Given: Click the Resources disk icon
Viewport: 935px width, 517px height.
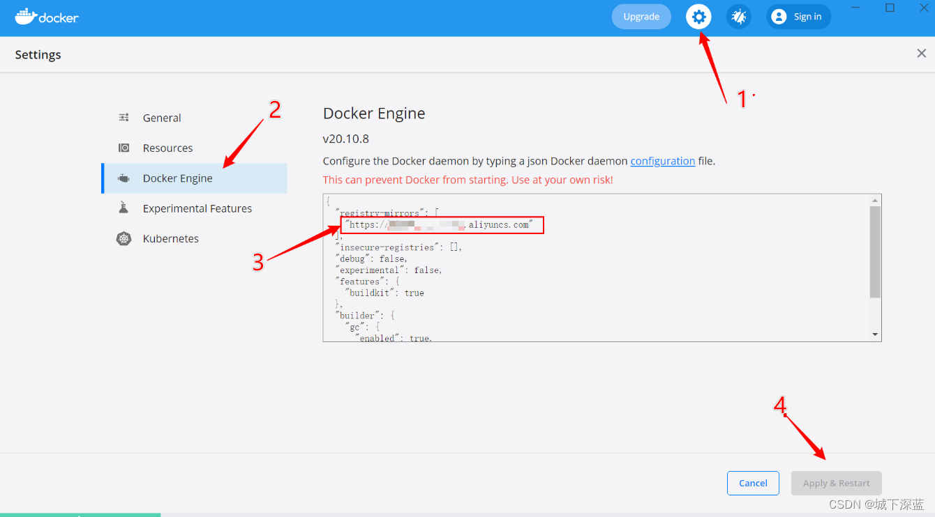Looking at the screenshot, I should click(x=124, y=148).
